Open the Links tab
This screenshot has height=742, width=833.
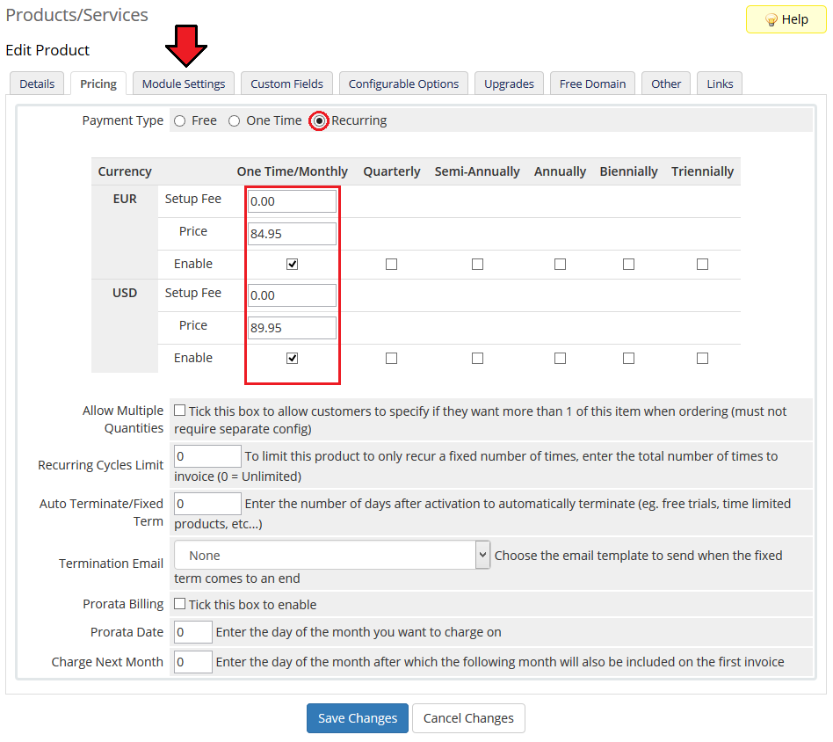click(x=720, y=84)
